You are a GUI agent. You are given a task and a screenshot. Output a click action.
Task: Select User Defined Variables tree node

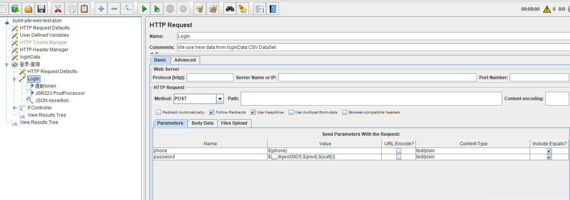(x=44, y=35)
